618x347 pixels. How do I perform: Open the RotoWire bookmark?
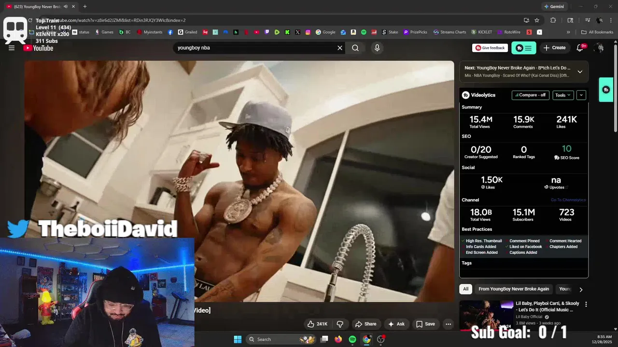[x=508, y=32]
